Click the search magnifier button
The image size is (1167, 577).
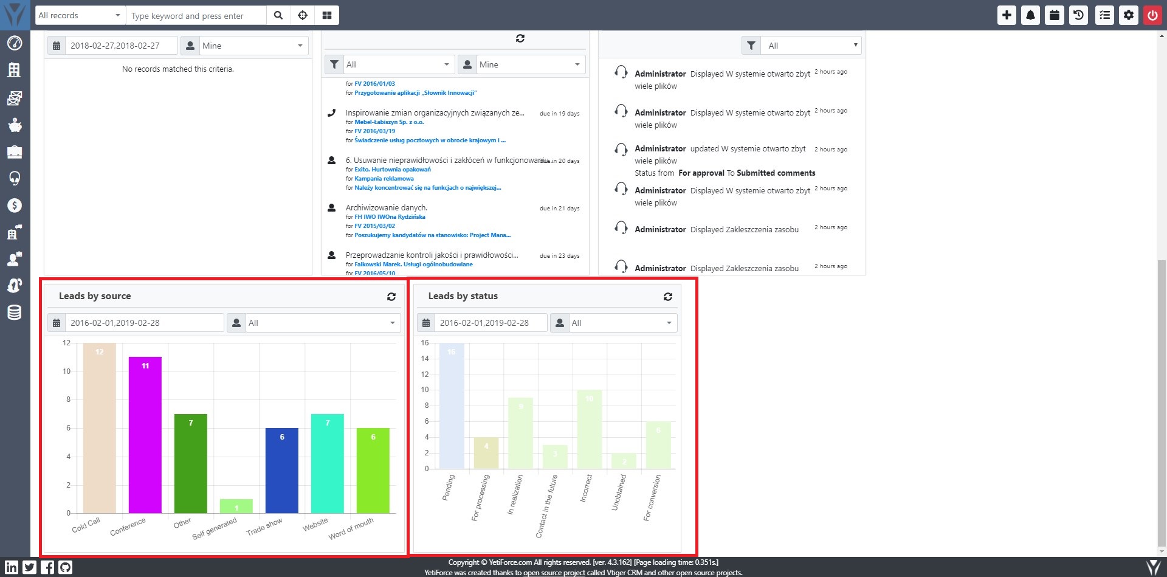[x=278, y=15]
